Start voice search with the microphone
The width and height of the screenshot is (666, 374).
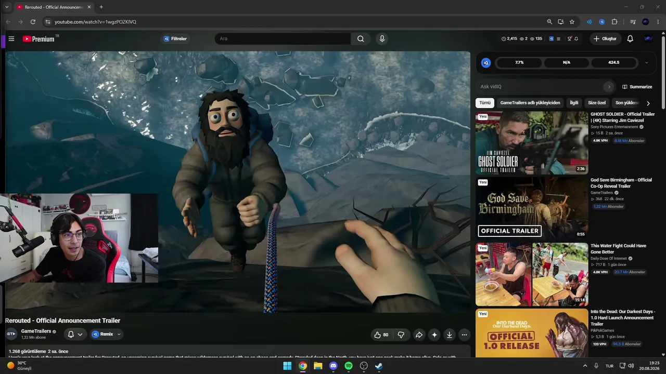[382, 39]
